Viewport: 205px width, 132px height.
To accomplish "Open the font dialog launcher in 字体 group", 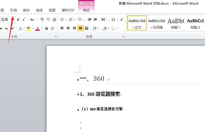I will (55, 37).
